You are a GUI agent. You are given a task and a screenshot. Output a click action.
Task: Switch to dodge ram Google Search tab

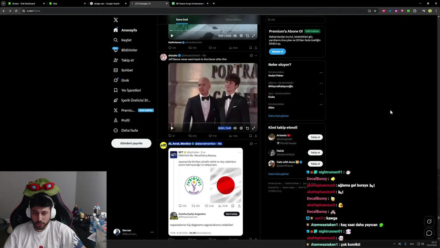pyautogui.click(x=109, y=3)
